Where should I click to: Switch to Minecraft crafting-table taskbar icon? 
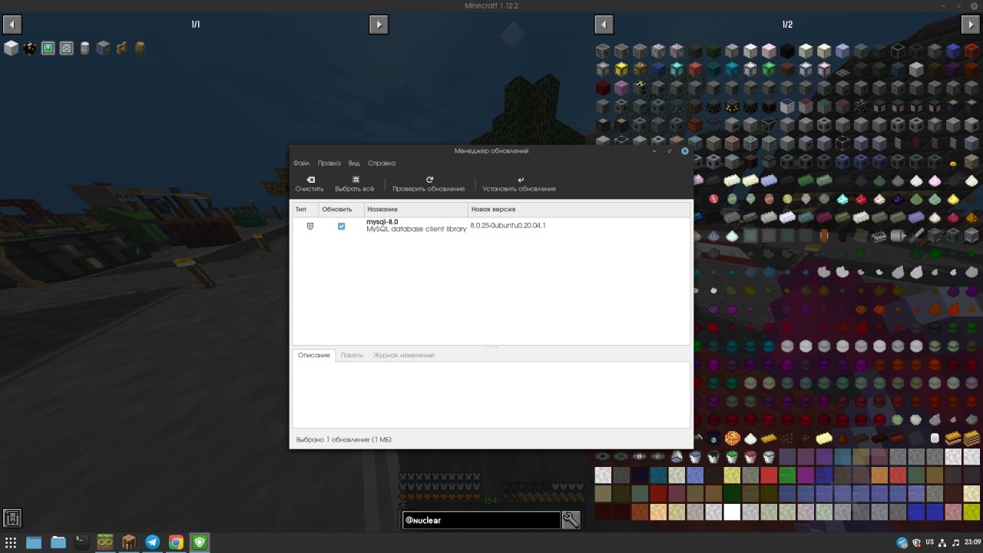[129, 542]
